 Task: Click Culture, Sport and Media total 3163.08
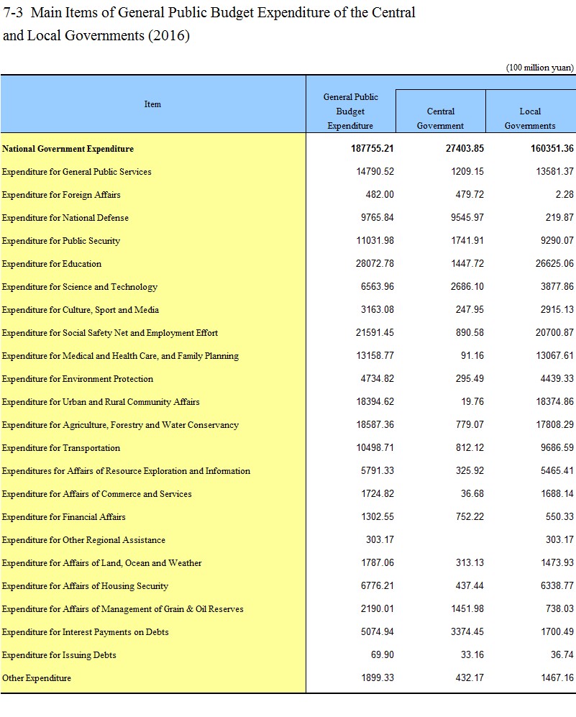(x=377, y=309)
